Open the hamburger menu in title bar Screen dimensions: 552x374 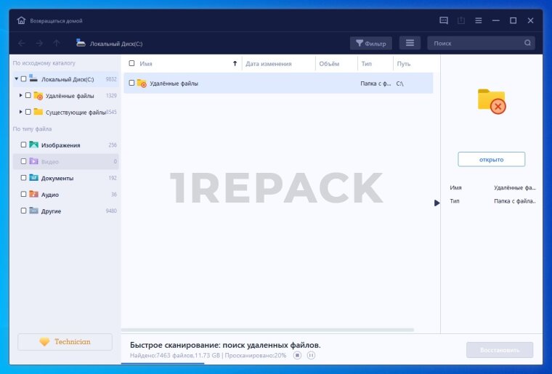point(479,20)
